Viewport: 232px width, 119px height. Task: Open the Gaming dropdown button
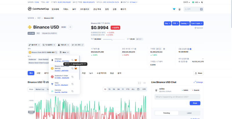(x=185, y=24)
